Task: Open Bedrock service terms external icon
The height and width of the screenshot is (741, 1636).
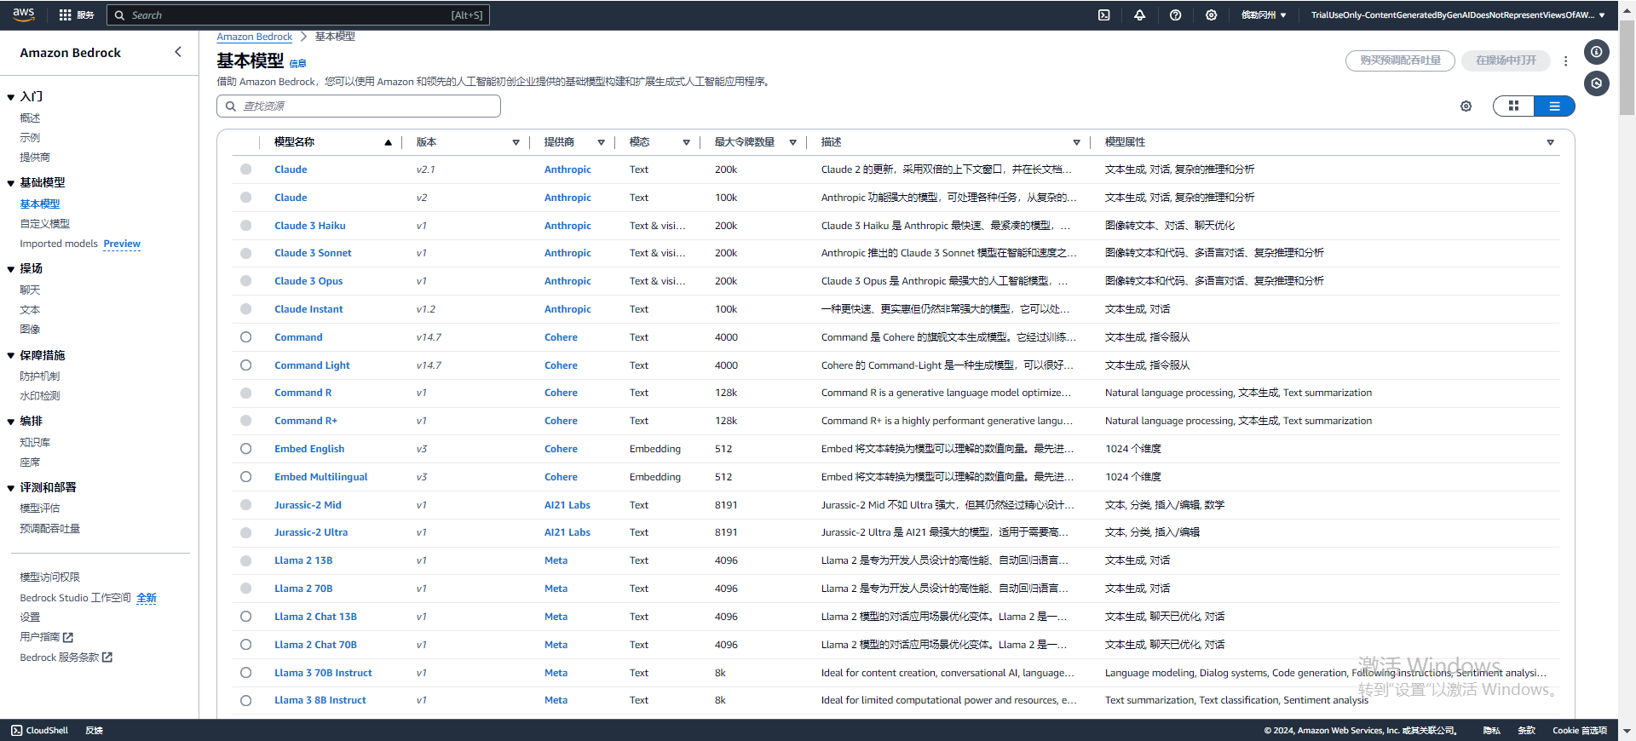Action: [107, 658]
